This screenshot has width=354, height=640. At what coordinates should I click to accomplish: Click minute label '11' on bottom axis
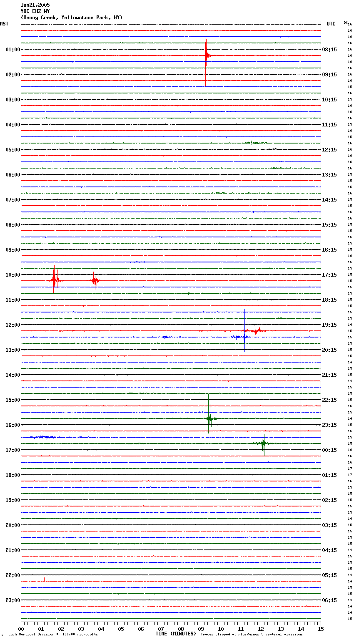241,629
